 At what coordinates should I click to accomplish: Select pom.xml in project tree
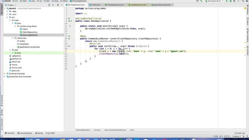click(14, 71)
